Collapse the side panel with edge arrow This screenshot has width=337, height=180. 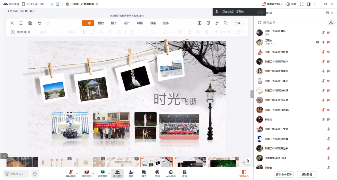[x=252, y=94]
